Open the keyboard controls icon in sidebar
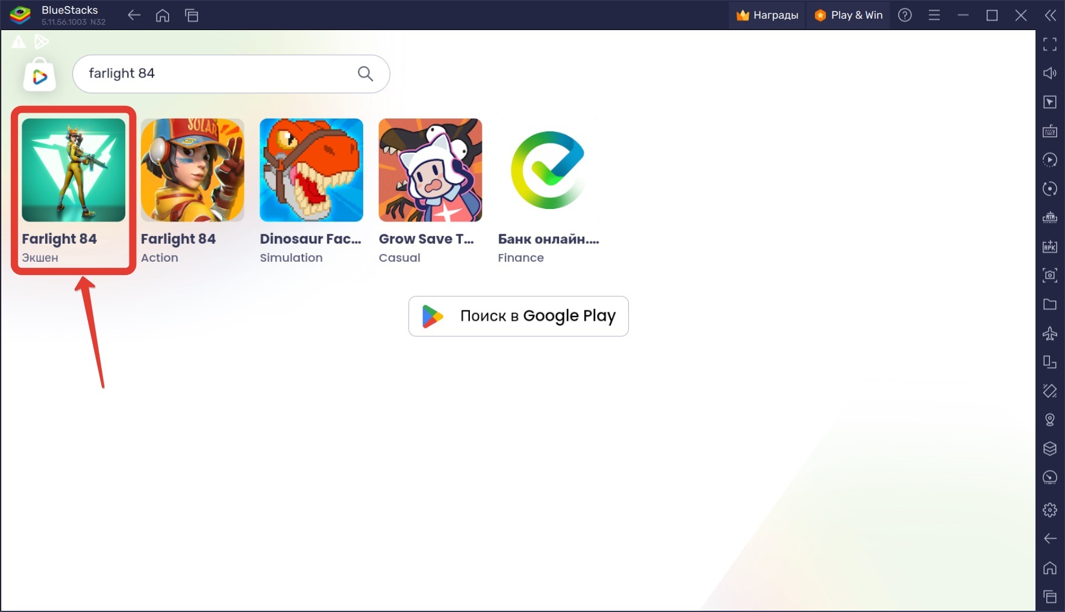 coord(1050,131)
